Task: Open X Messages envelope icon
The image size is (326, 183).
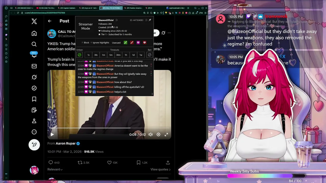Action: 34,66
